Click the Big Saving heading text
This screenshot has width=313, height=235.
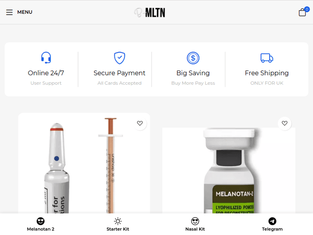point(193,73)
